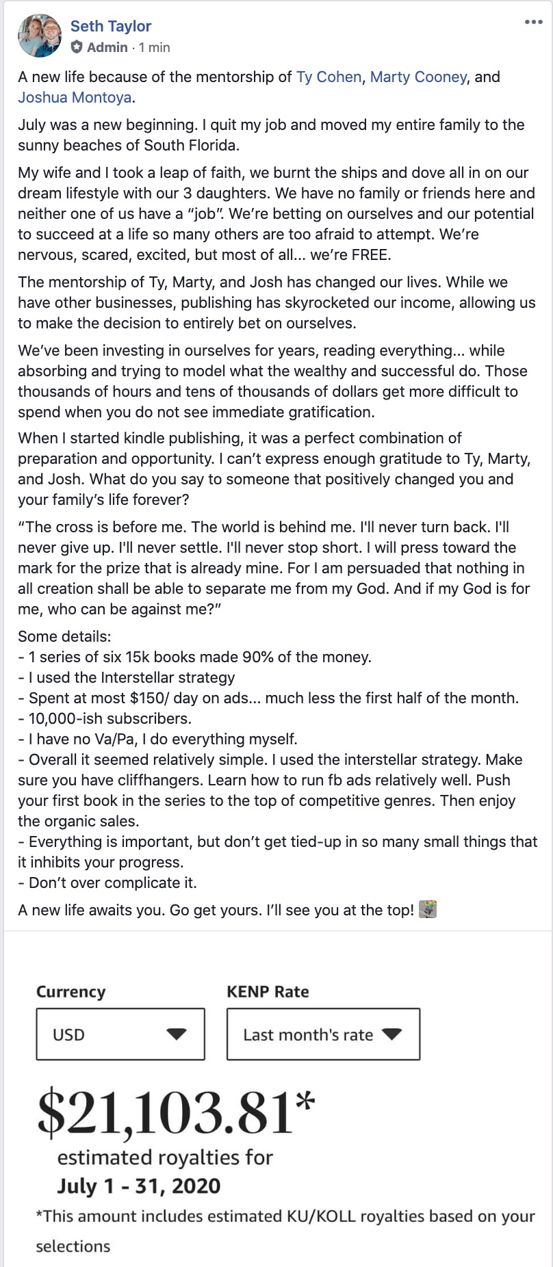Click the Admin label under the name
This screenshot has width=553, height=1267.
(107, 47)
